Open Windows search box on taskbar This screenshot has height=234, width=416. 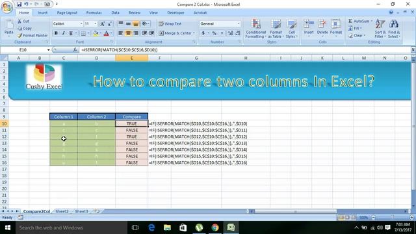tap(71, 227)
